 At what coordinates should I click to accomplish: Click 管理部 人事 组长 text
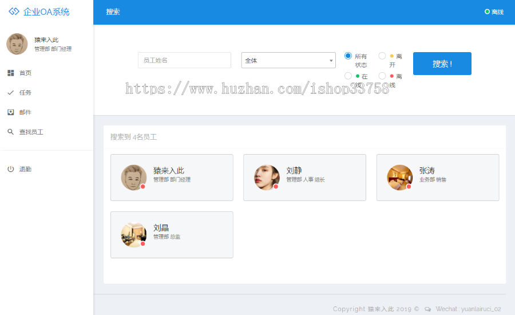pos(306,179)
